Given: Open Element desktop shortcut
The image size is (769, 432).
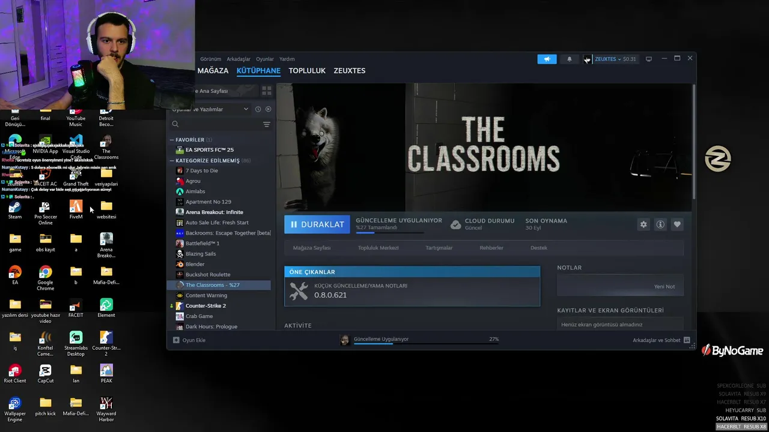Looking at the screenshot, I should (106, 308).
